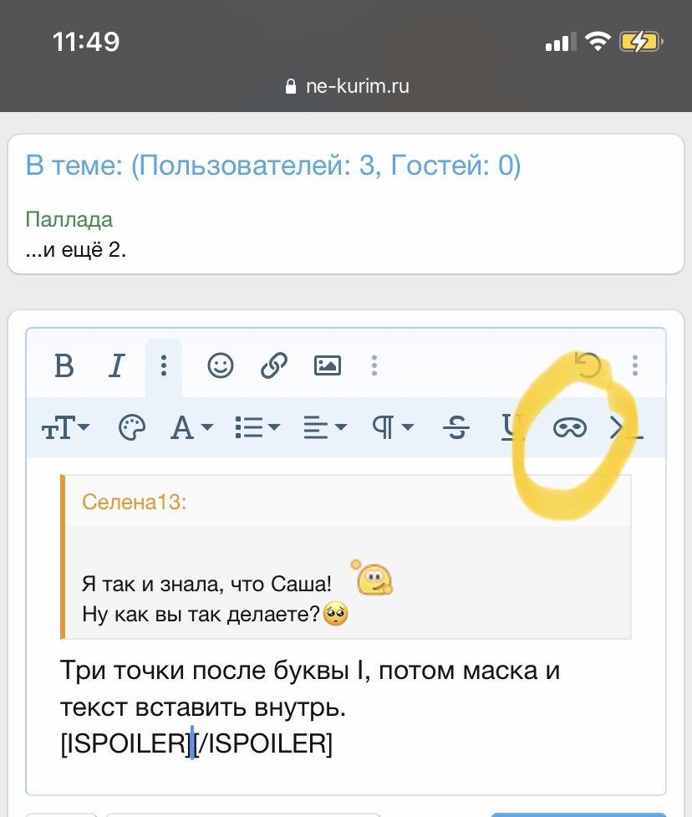This screenshot has height=817, width=692.
Task: Click the ne-kurim.ru address bar
Action: tap(348, 86)
